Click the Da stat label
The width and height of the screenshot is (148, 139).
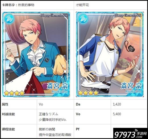pos(78,104)
